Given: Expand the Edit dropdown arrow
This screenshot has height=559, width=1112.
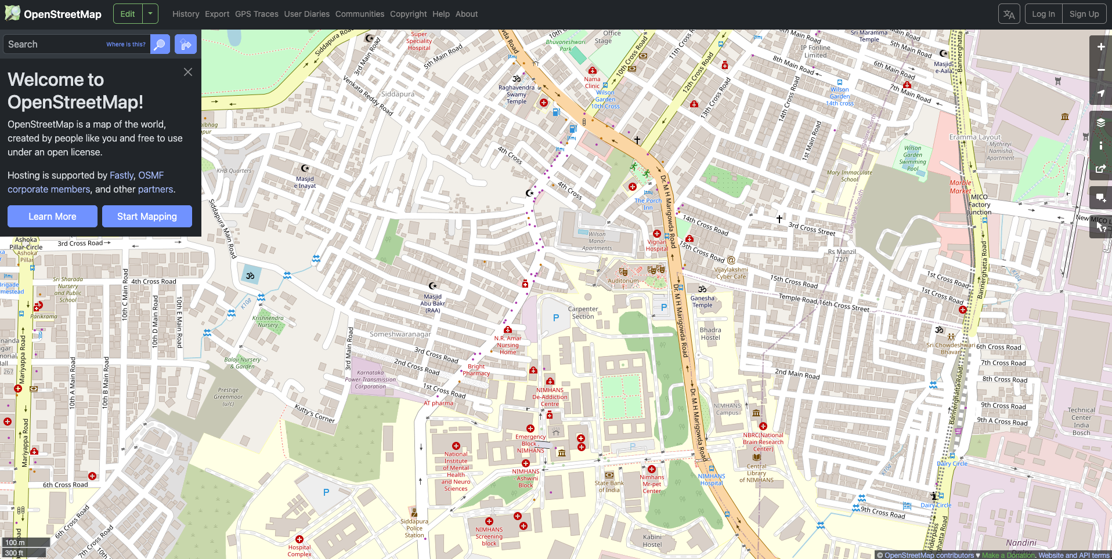Looking at the screenshot, I should pos(150,14).
